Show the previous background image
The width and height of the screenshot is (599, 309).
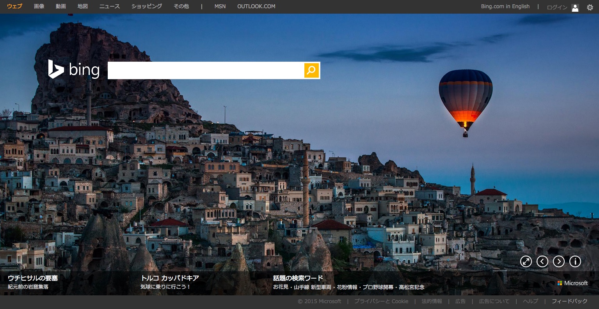tap(542, 261)
